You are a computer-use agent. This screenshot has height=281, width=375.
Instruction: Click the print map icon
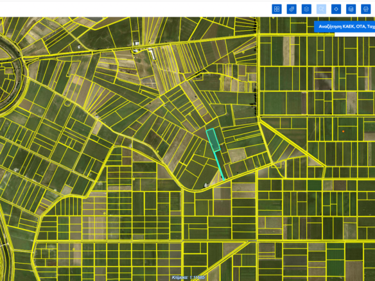[365, 9]
